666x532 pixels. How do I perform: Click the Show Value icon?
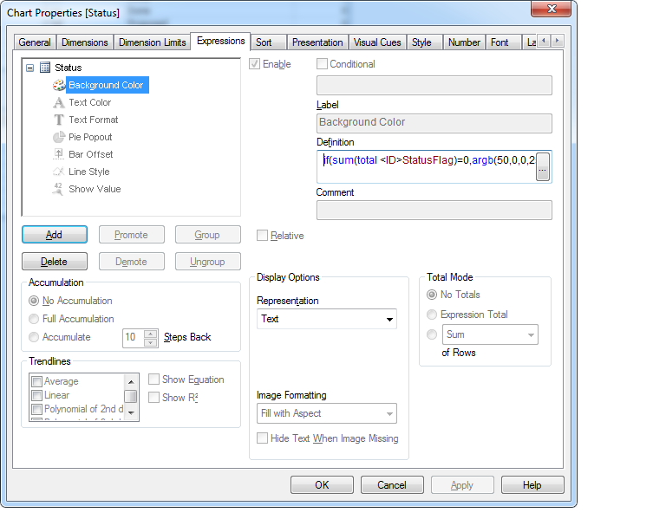click(58, 189)
